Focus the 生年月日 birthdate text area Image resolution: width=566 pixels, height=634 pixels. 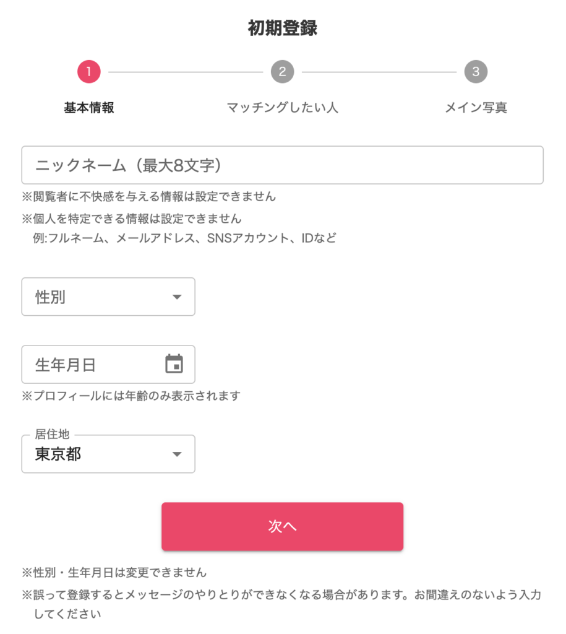tap(74, 364)
